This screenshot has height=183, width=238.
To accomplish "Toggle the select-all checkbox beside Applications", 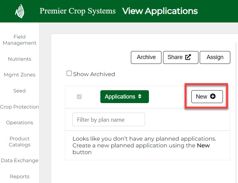I will 79,97.
